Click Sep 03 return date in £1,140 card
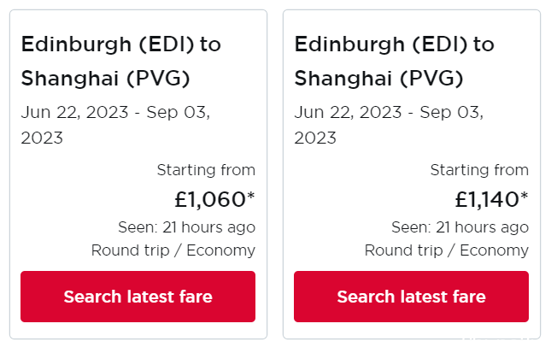 452,113
